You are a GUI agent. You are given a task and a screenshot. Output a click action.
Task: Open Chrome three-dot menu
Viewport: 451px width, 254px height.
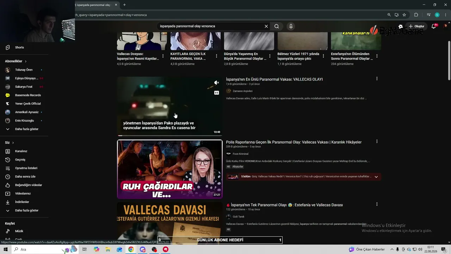(446, 15)
